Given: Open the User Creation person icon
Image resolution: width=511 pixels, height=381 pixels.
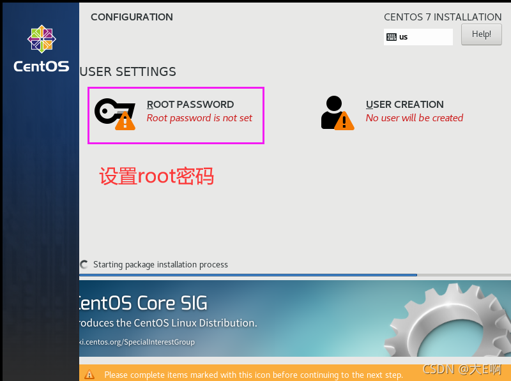Looking at the screenshot, I should tap(337, 113).
